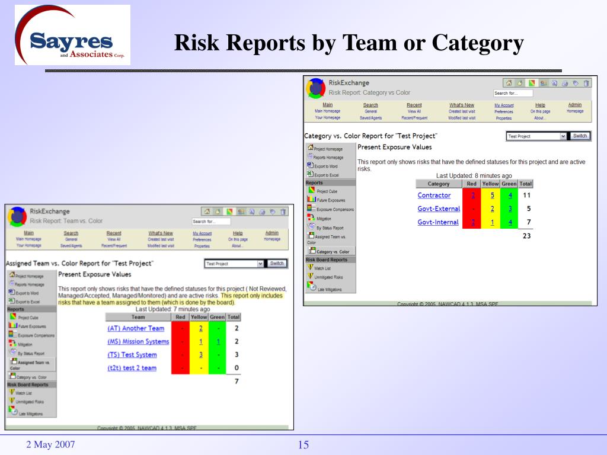The image size is (607, 455).
Task: Click Saved/Agents link in Team report window
Action: pyautogui.click(x=71, y=246)
